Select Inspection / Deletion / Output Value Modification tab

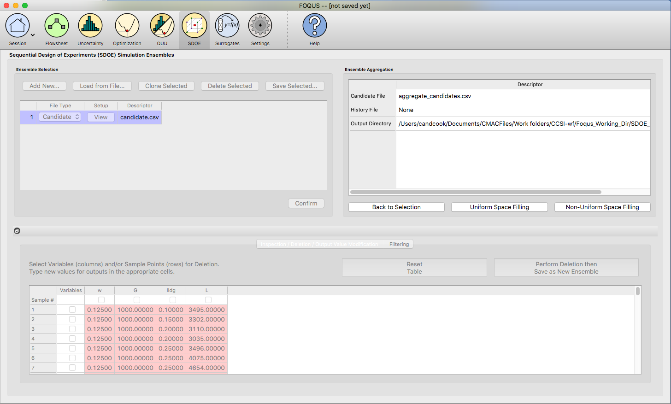319,244
